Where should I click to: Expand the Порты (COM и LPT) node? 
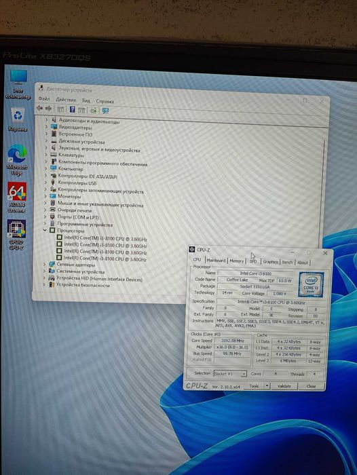45,216
